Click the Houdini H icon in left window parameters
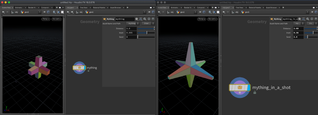Image resolution: width=318 pixels, height=115 pixels. coord(141,19)
